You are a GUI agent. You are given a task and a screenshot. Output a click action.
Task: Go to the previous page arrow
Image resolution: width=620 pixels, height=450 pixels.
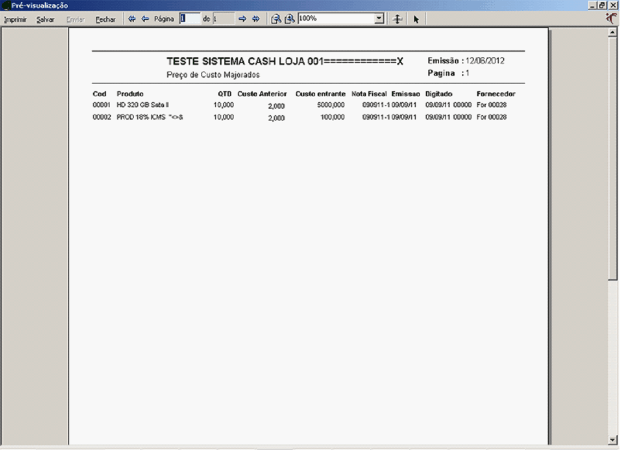(x=145, y=19)
